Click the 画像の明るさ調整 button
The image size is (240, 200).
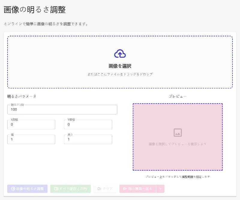[27, 189]
